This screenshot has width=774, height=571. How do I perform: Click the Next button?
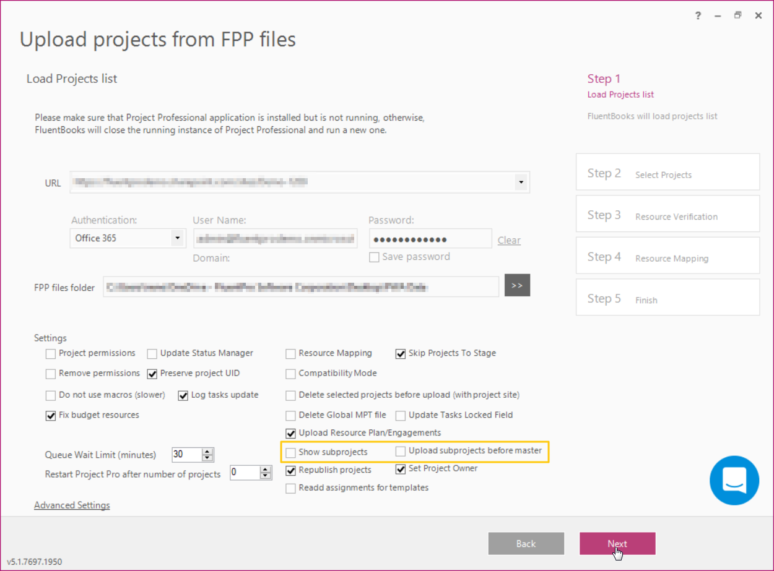(x=617, y=543)
